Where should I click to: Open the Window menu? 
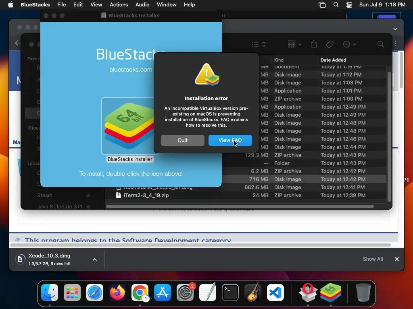[167, 5]
